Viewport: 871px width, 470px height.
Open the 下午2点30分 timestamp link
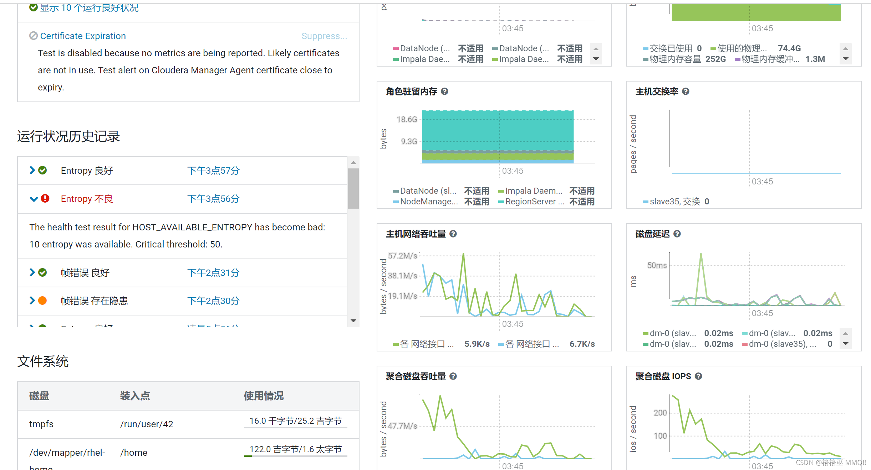pyautogui.click(x=213, y=301)
